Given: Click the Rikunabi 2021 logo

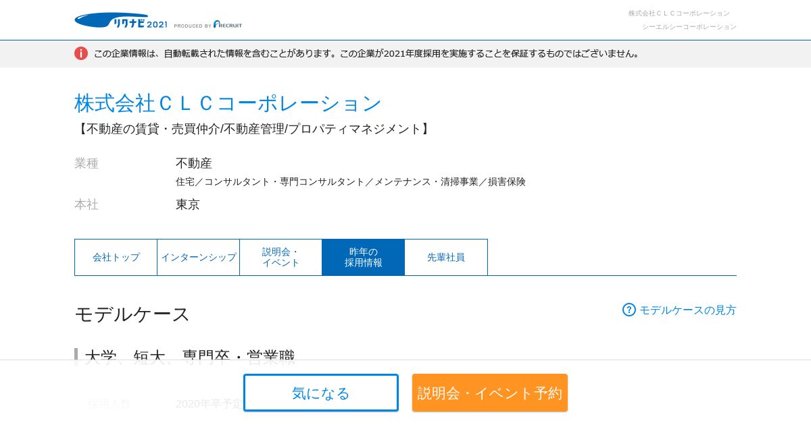Looking at the screenshot, I should [121, 21].
